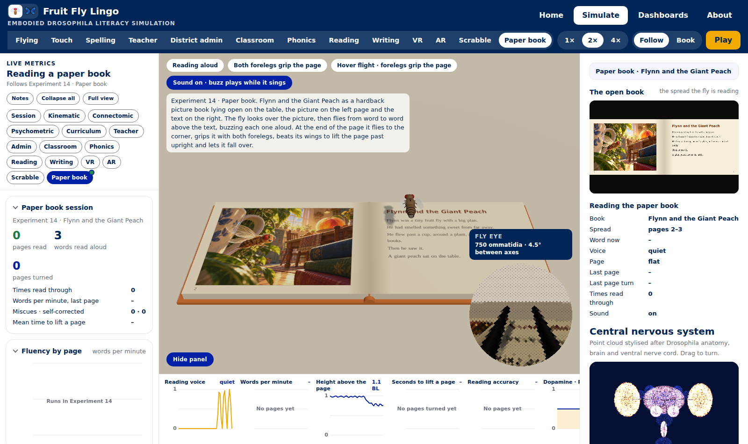The width and height of the screenshot is (748, 444).
Task: Start the simulation with Play
Action: (x=723, y=40)
